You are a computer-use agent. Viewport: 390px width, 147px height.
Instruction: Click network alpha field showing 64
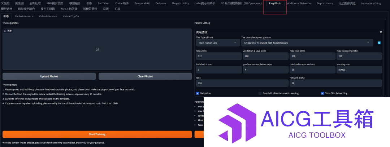336,83
